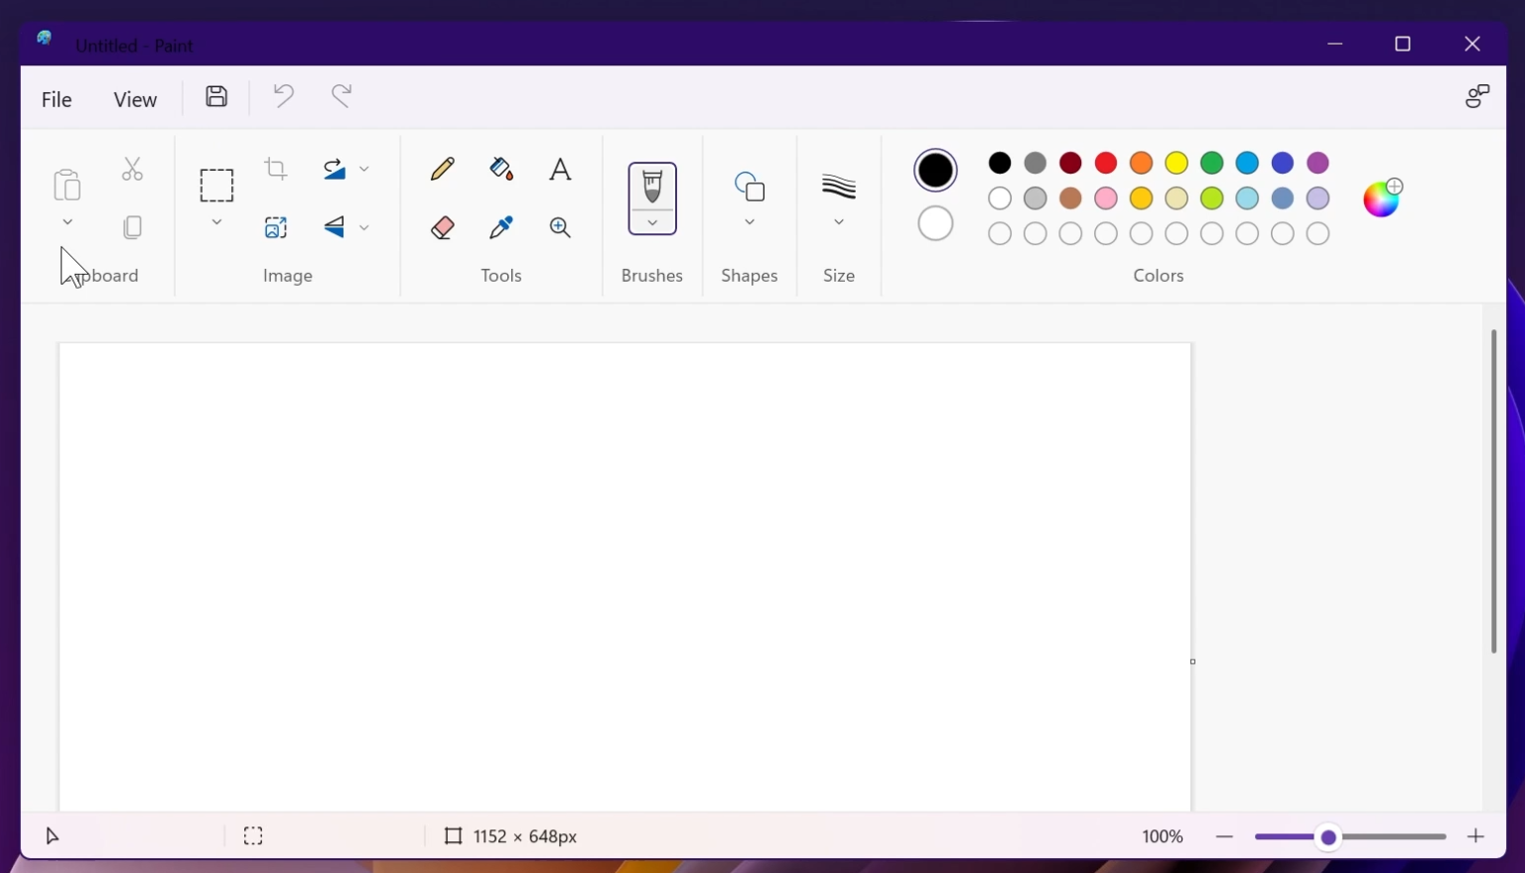This screenshot has height=873, width=1525.
Task: Open the Rotate options dropdown
Action: click(x=365, y=169)
